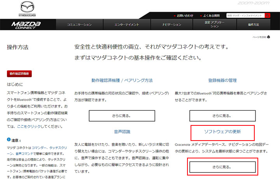Click さらに見る under 登録機器の管理
This screenshot has width=280, height=179.
click(222, 116)
